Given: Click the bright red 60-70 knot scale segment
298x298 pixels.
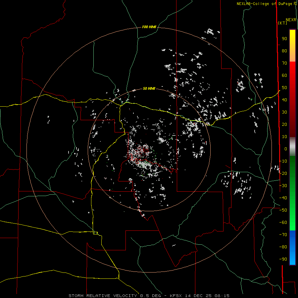Looking at the screenshot, I should click(292, 68).
